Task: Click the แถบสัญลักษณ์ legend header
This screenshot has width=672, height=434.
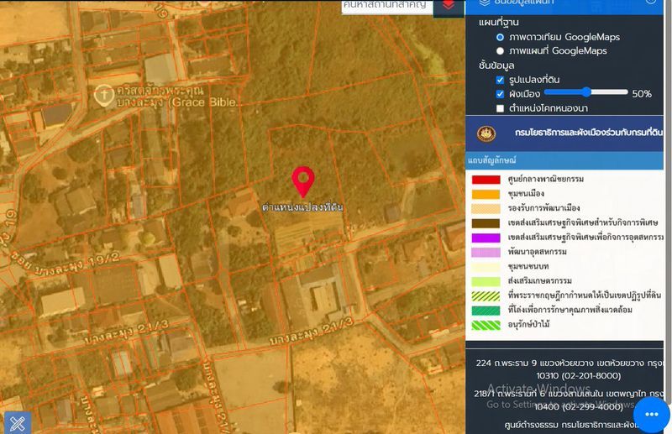Action: point(493,159)
